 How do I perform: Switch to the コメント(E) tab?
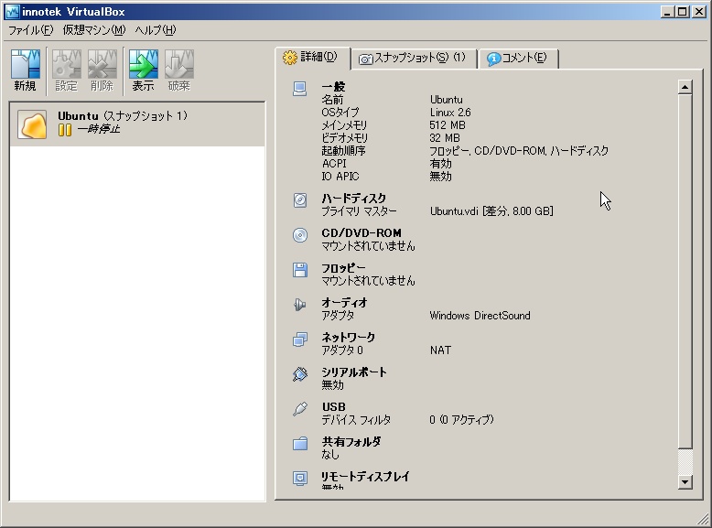pyautogui.click(x=518, y=59)
